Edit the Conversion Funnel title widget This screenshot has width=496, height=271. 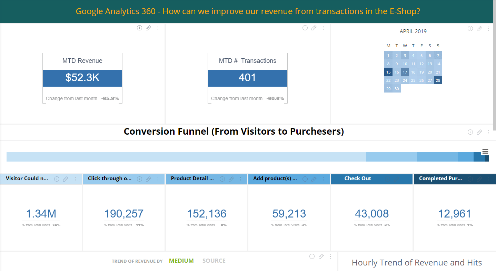479,132
